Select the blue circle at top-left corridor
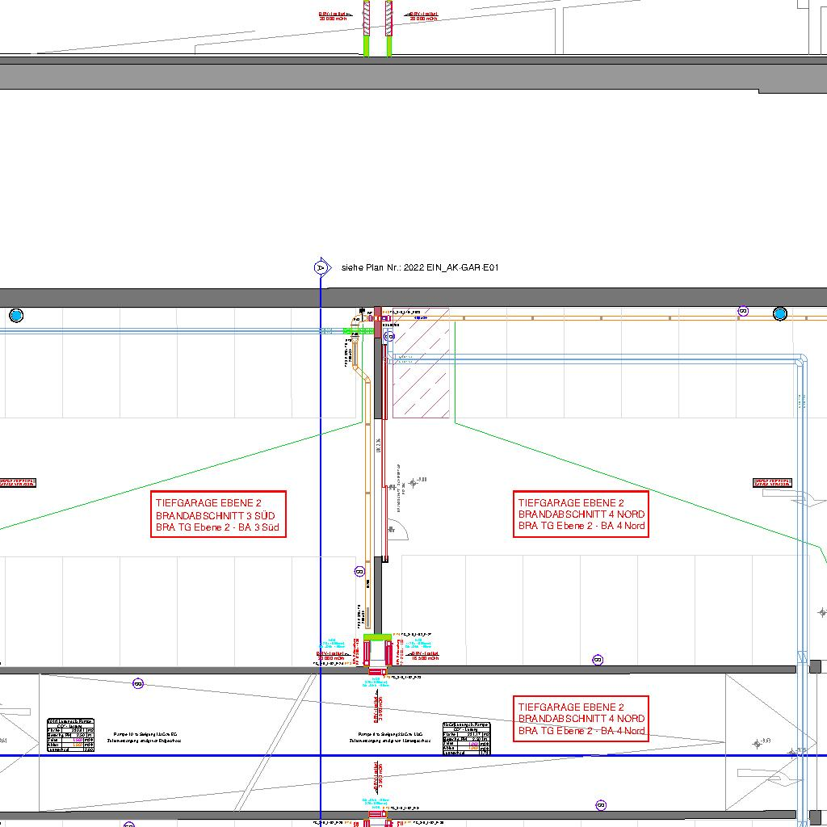The image size is (827, 827). [x=16, y=315]
